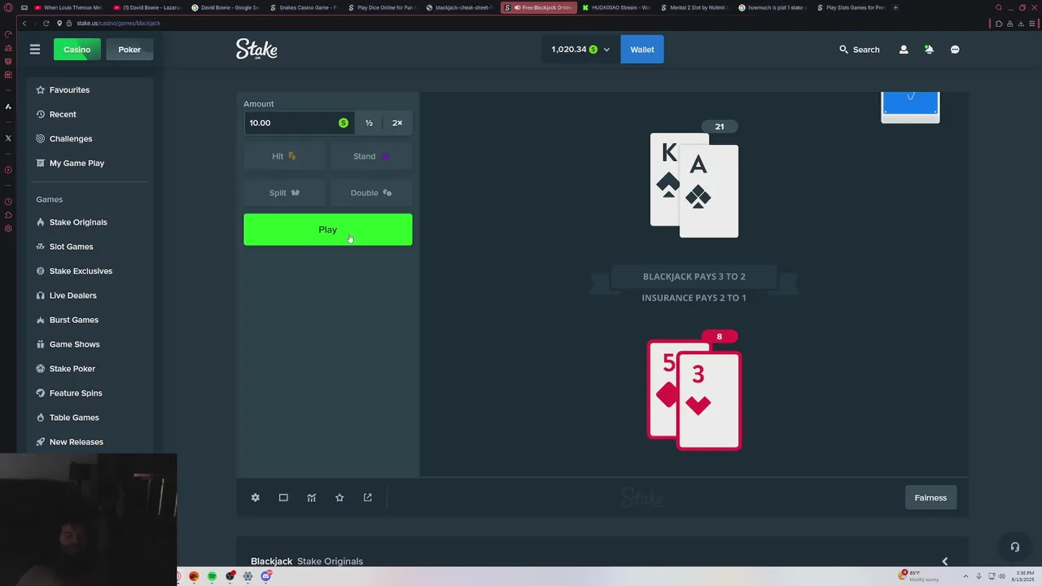Halve the bet with ½ button
The height and width of the screenshot is (586, 1042).
[x=369, y=123]
